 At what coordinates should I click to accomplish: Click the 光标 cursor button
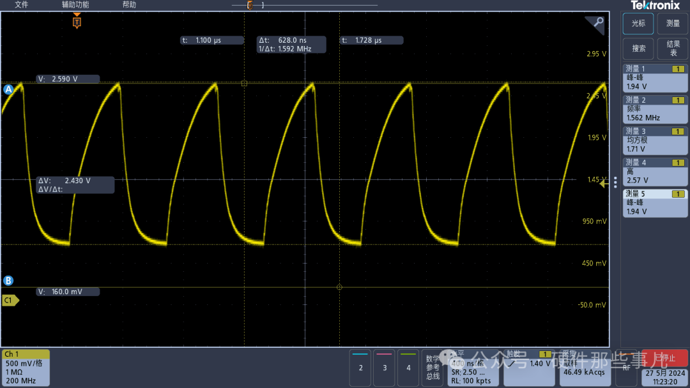click(638, 24)
